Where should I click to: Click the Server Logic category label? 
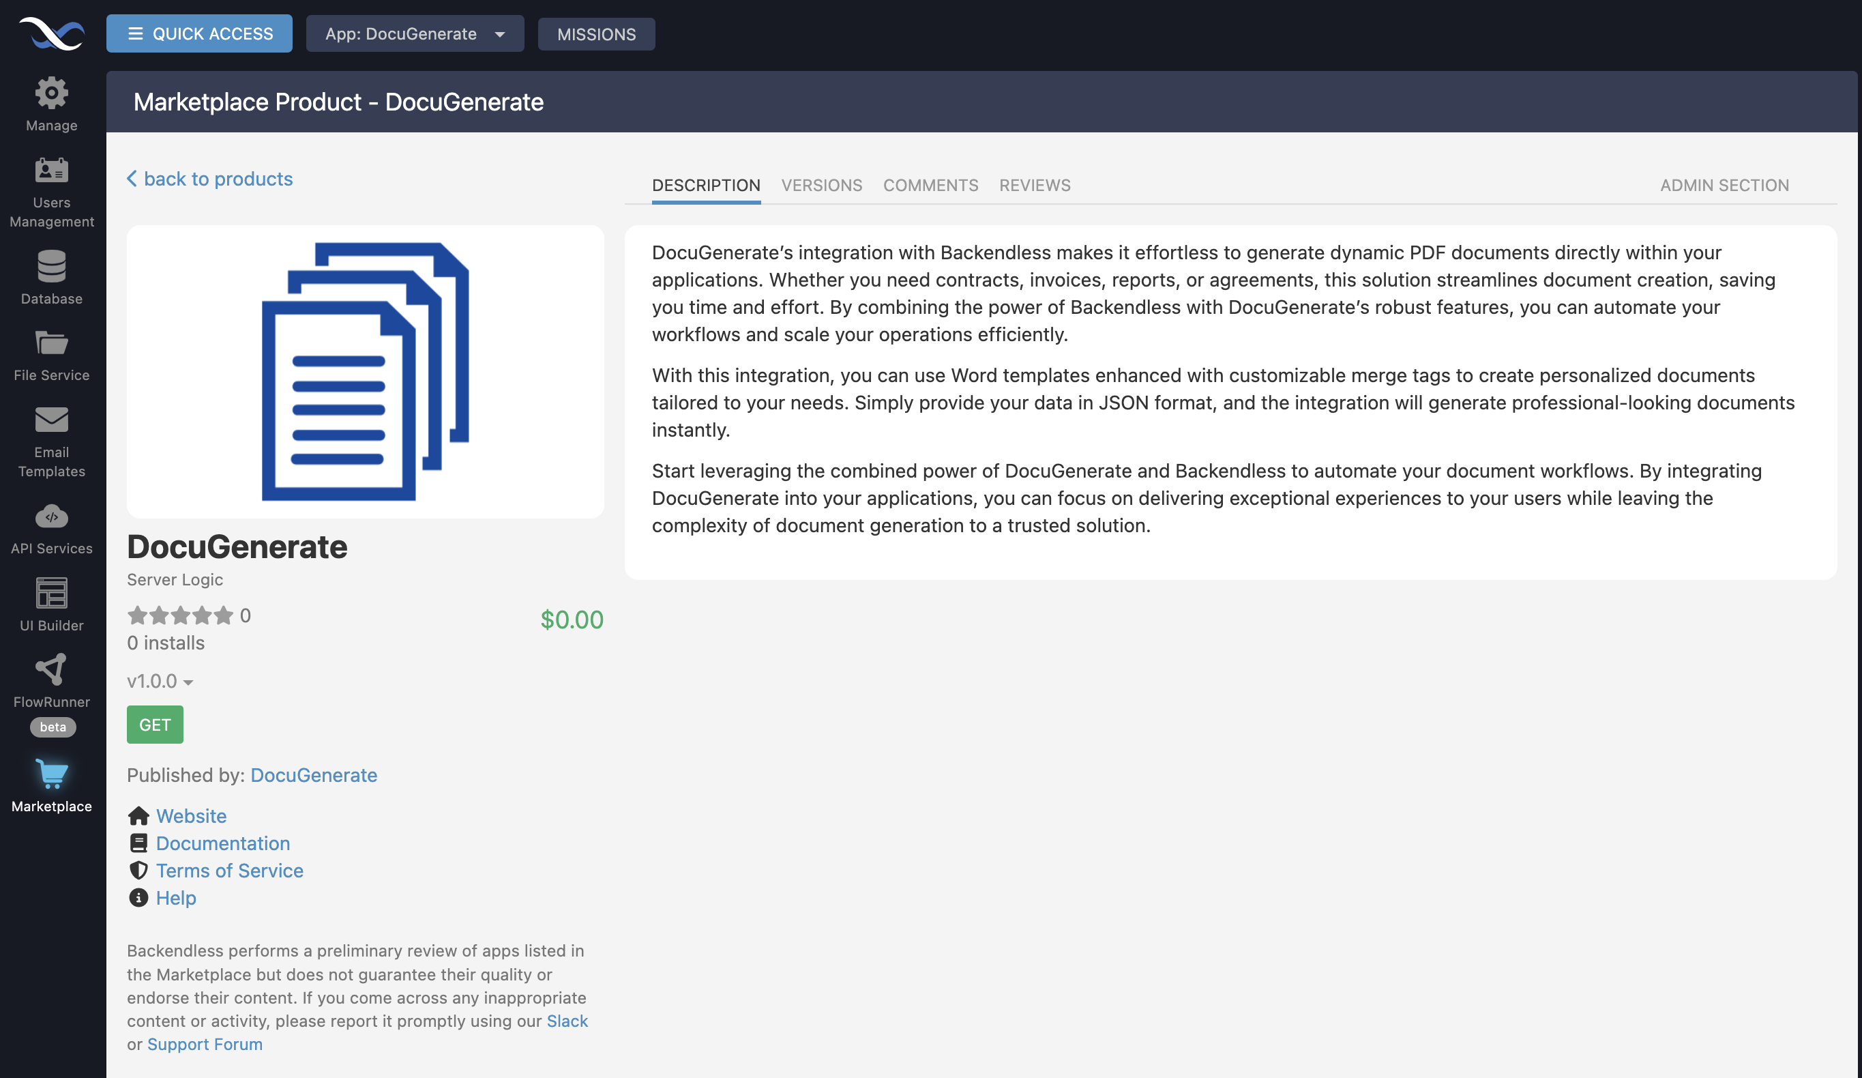click(175, 579)
